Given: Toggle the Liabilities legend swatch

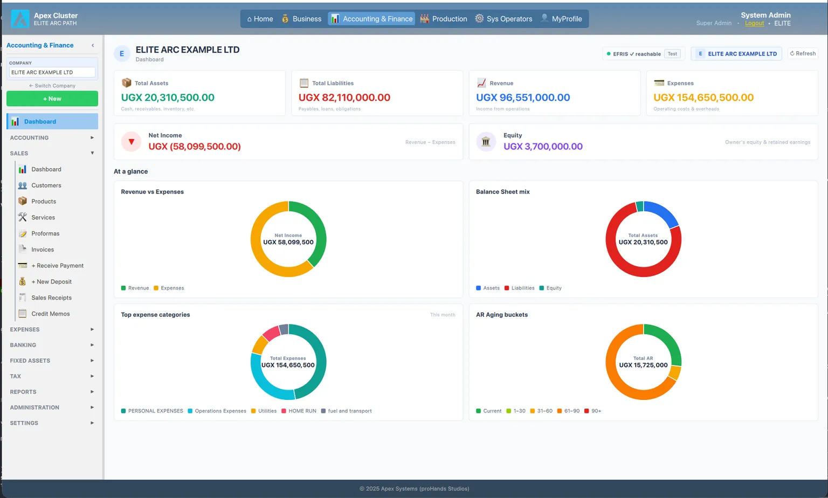Looking at the screenshot, I should [x=507, y=288].
